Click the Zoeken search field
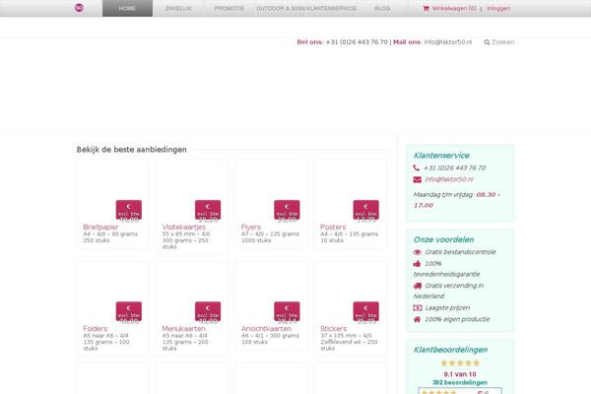The height and width of the screenshot is (394, 591). 502,42
